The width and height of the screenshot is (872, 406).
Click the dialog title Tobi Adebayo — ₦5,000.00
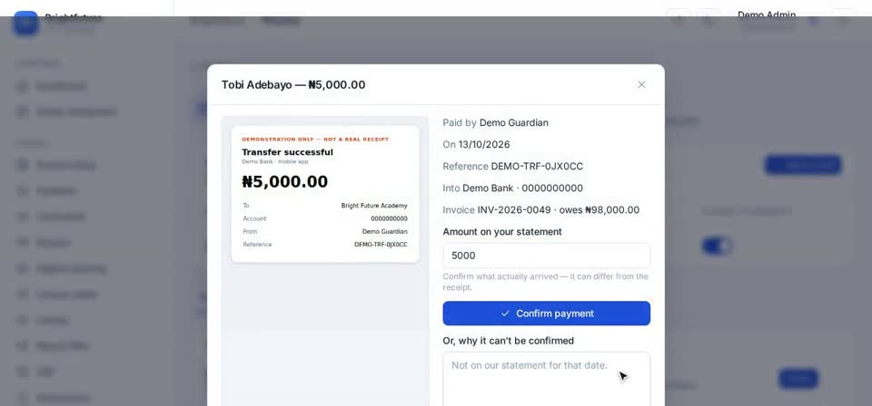[x=293, y=85]
